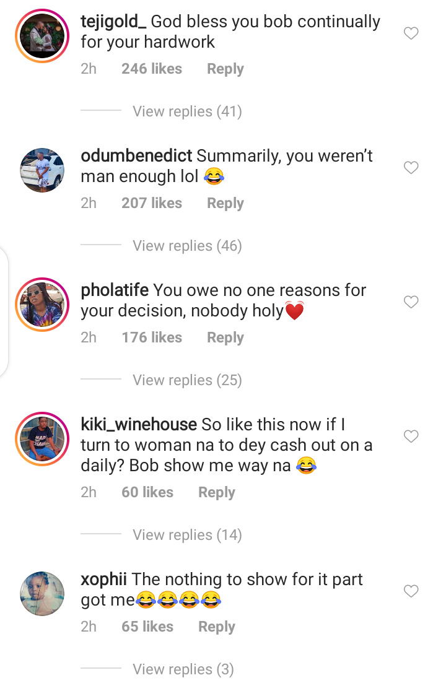Viewport: 446px width, 691px height.
Task: Reply to tejigold_'s comment
Action: 225,69
